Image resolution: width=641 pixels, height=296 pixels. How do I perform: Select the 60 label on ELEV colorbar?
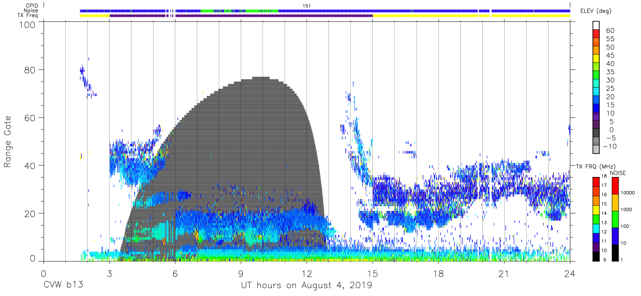pos(610,31)
